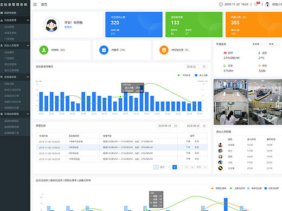Collapse the 实验室巡检 sidebar section chevron
This screenshot has height=211, width=282.
[28, 77]
